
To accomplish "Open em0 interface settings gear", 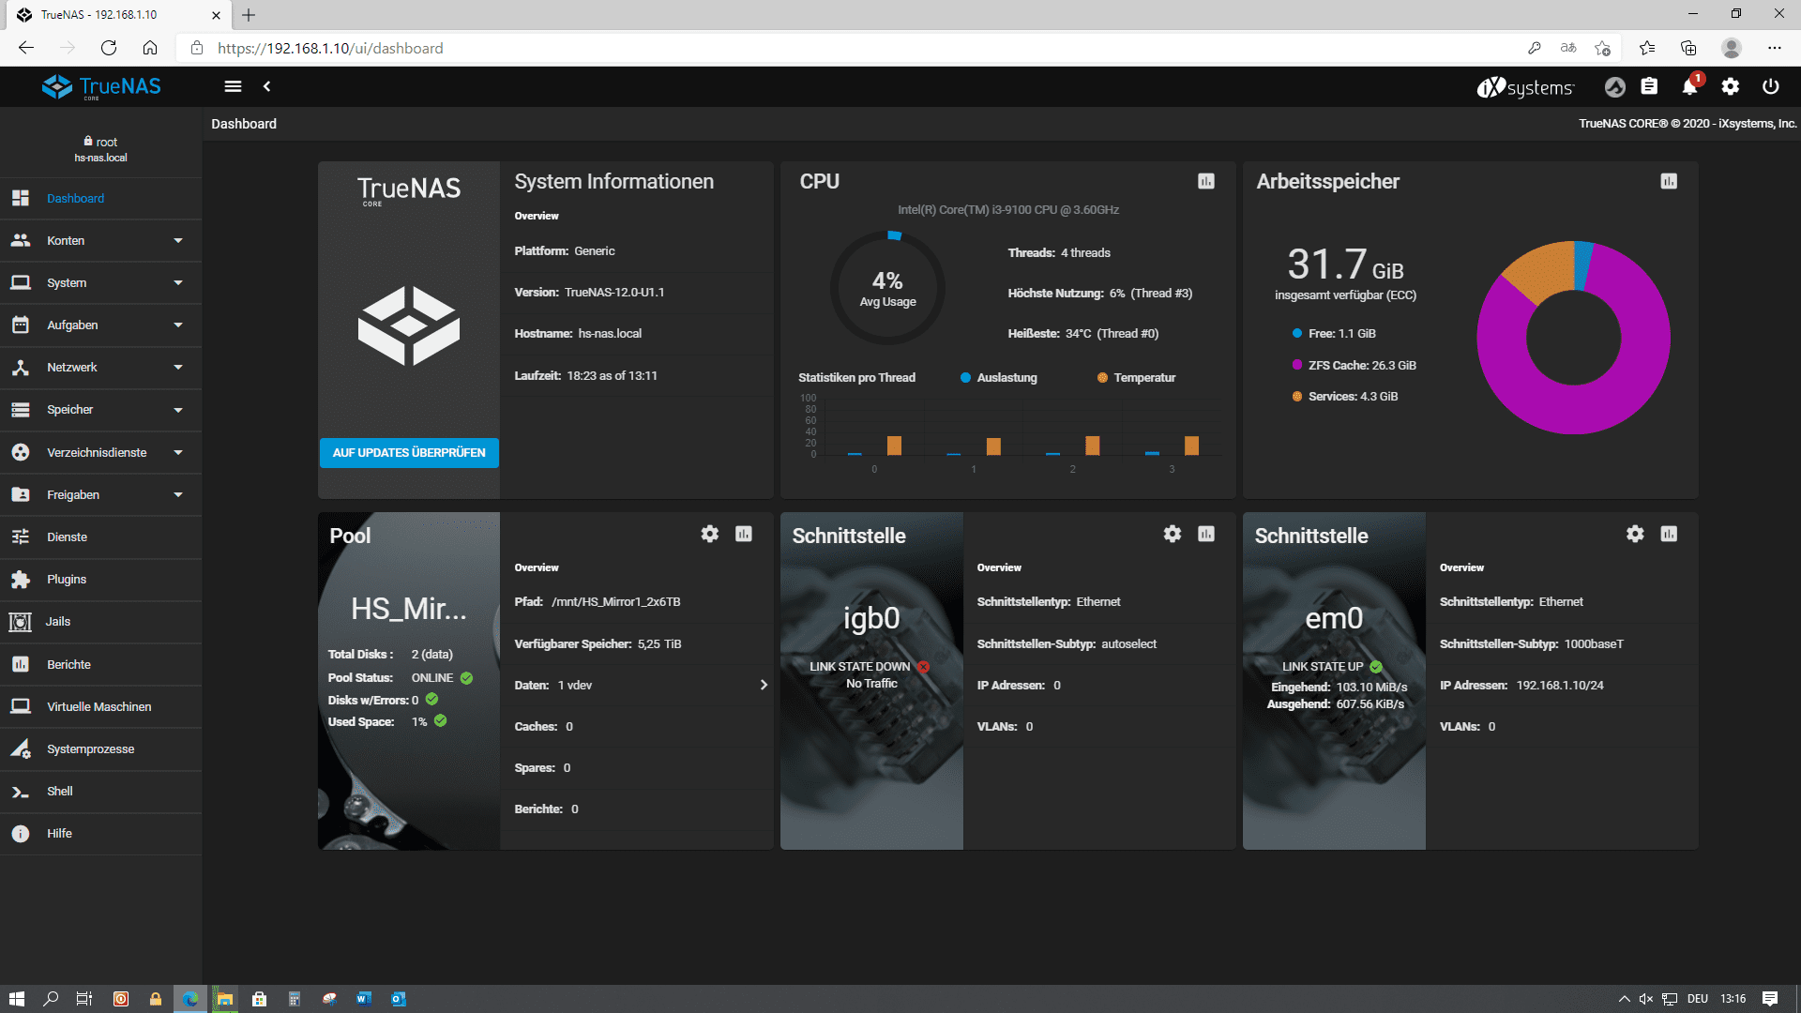I will 1635,534.
